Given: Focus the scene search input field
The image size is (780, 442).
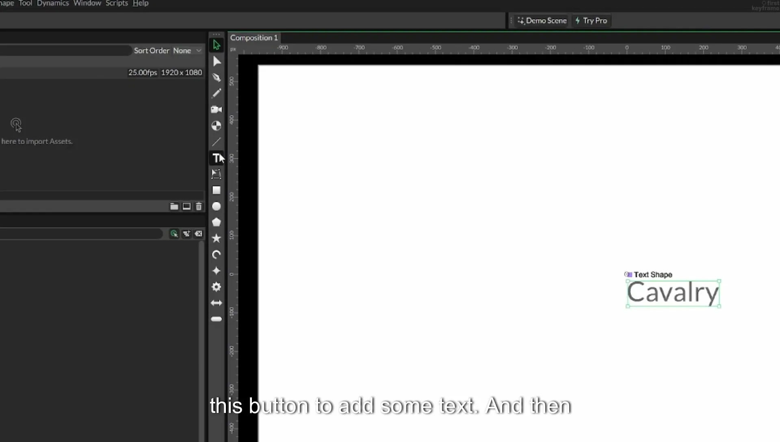Looking at the screenshot, I should (x=81, y=234).
